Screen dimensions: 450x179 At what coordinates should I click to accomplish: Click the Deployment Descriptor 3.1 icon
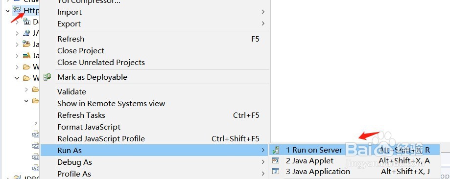[27, 21]
